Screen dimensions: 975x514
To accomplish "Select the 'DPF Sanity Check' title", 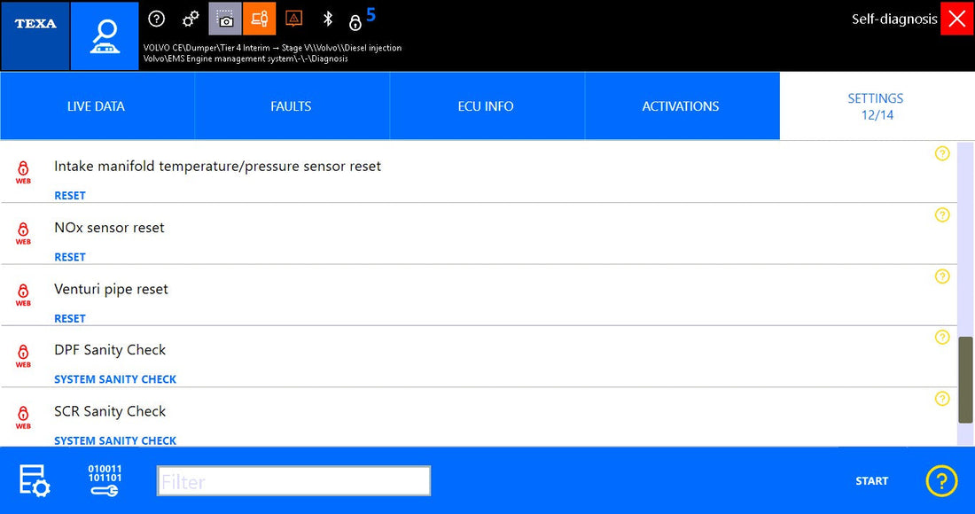I will coord(110,351).
